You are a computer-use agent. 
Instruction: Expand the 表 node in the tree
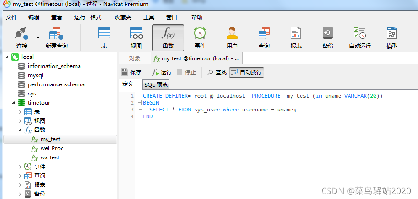[20, 112]
